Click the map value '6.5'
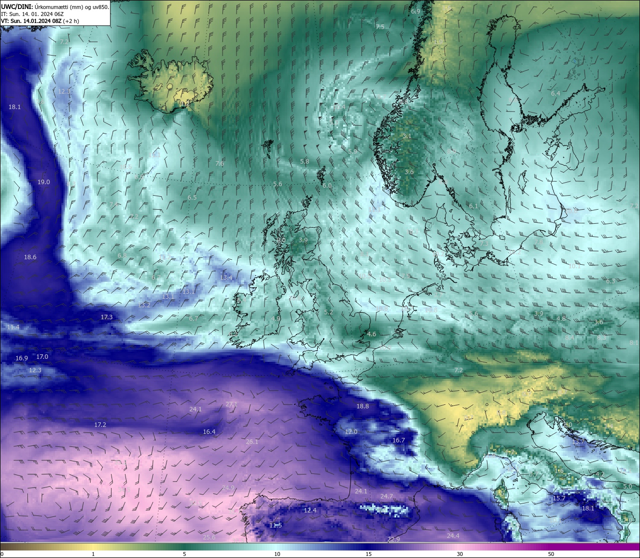640x558 pixels. point(192,197)
